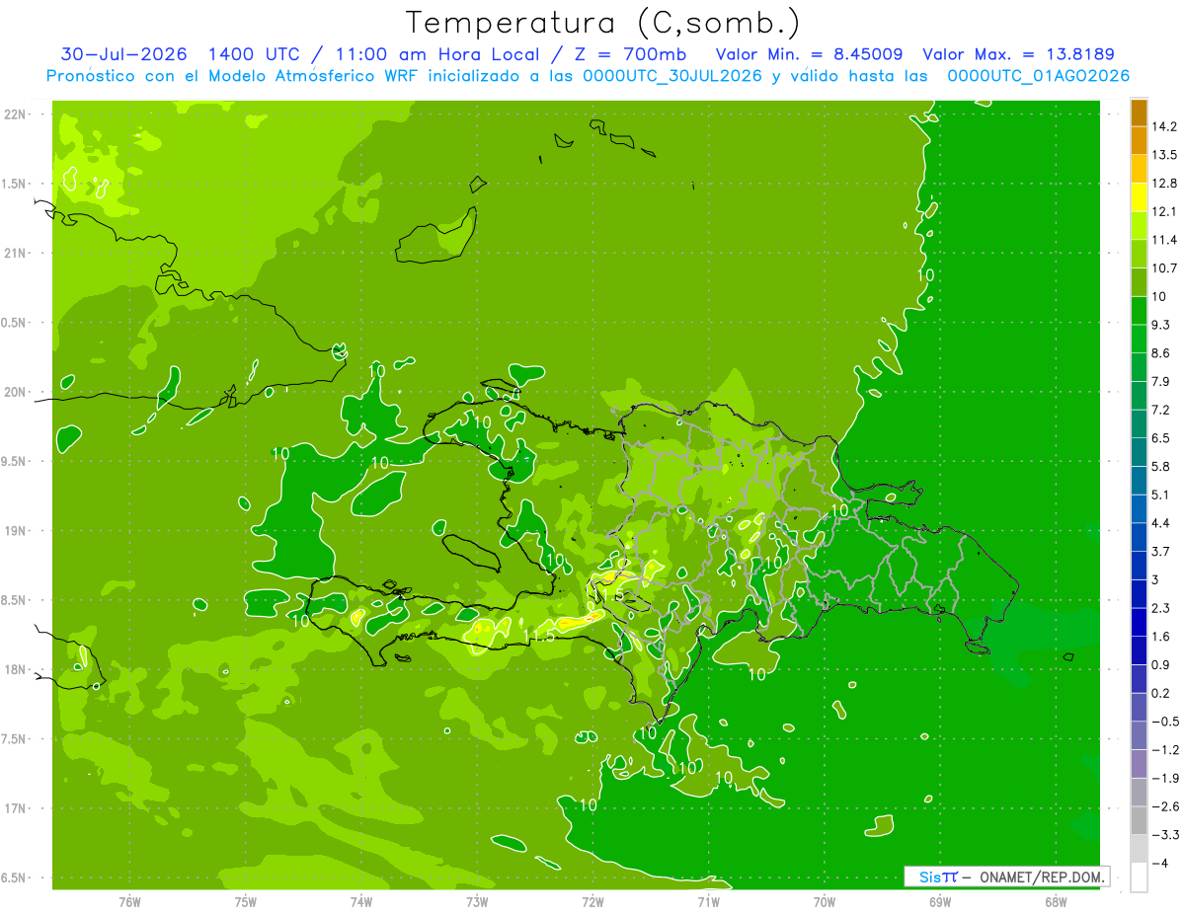Click the "68W" longitude axis label
This screenshot has height=915, width=1185.
point(1056,903)
